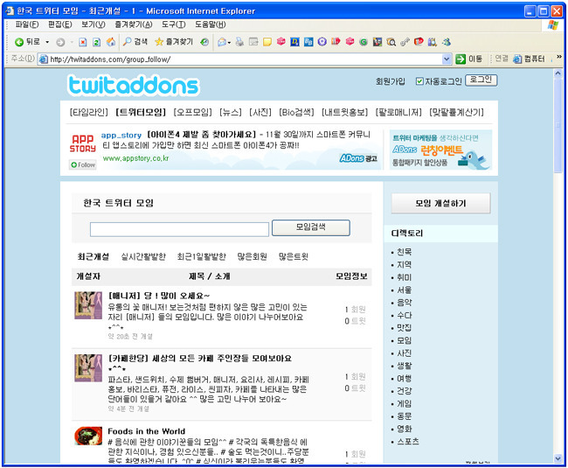Click the Forward arrow toolbar button
Image resolution: width=568 pixels, height=468 pixels.
[60, 42]
